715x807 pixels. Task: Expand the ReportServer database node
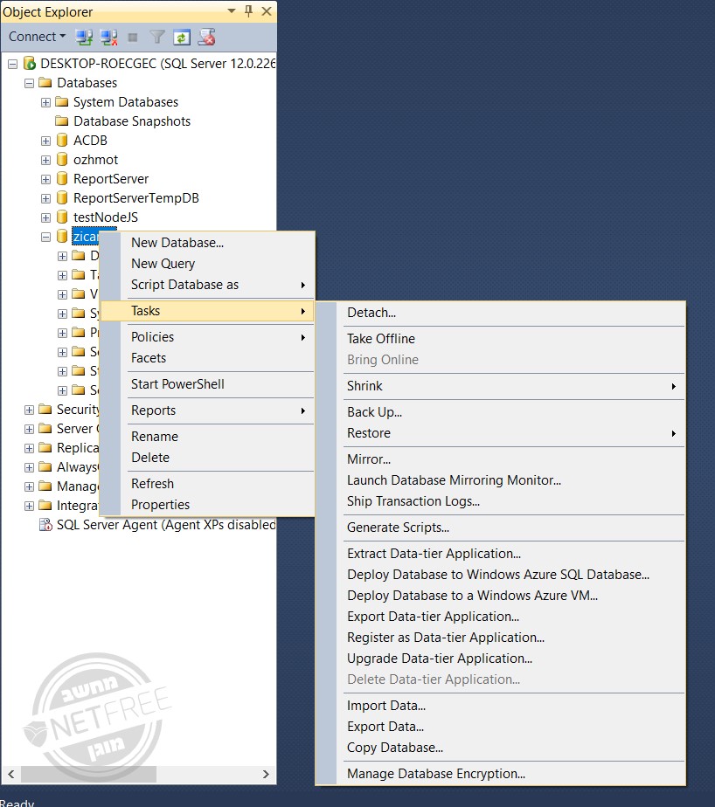(45, 179)
